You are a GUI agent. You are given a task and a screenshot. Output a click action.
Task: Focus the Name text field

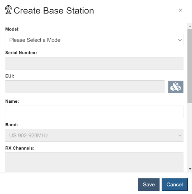tap(94, 112)
